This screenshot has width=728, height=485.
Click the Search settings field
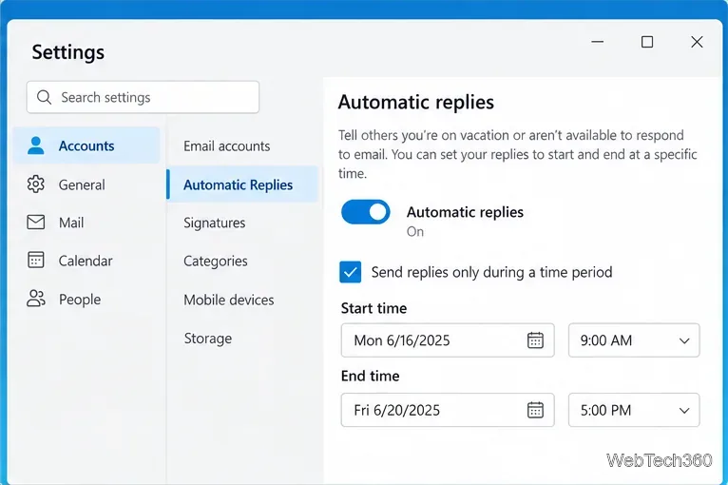pyautogui.click(x=143, y=97)
